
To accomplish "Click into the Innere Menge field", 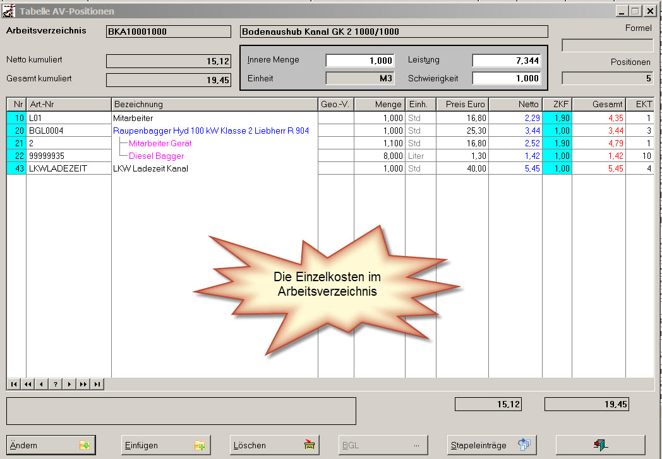I will click(359, 60).
